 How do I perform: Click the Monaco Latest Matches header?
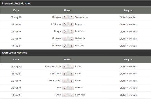16,4
